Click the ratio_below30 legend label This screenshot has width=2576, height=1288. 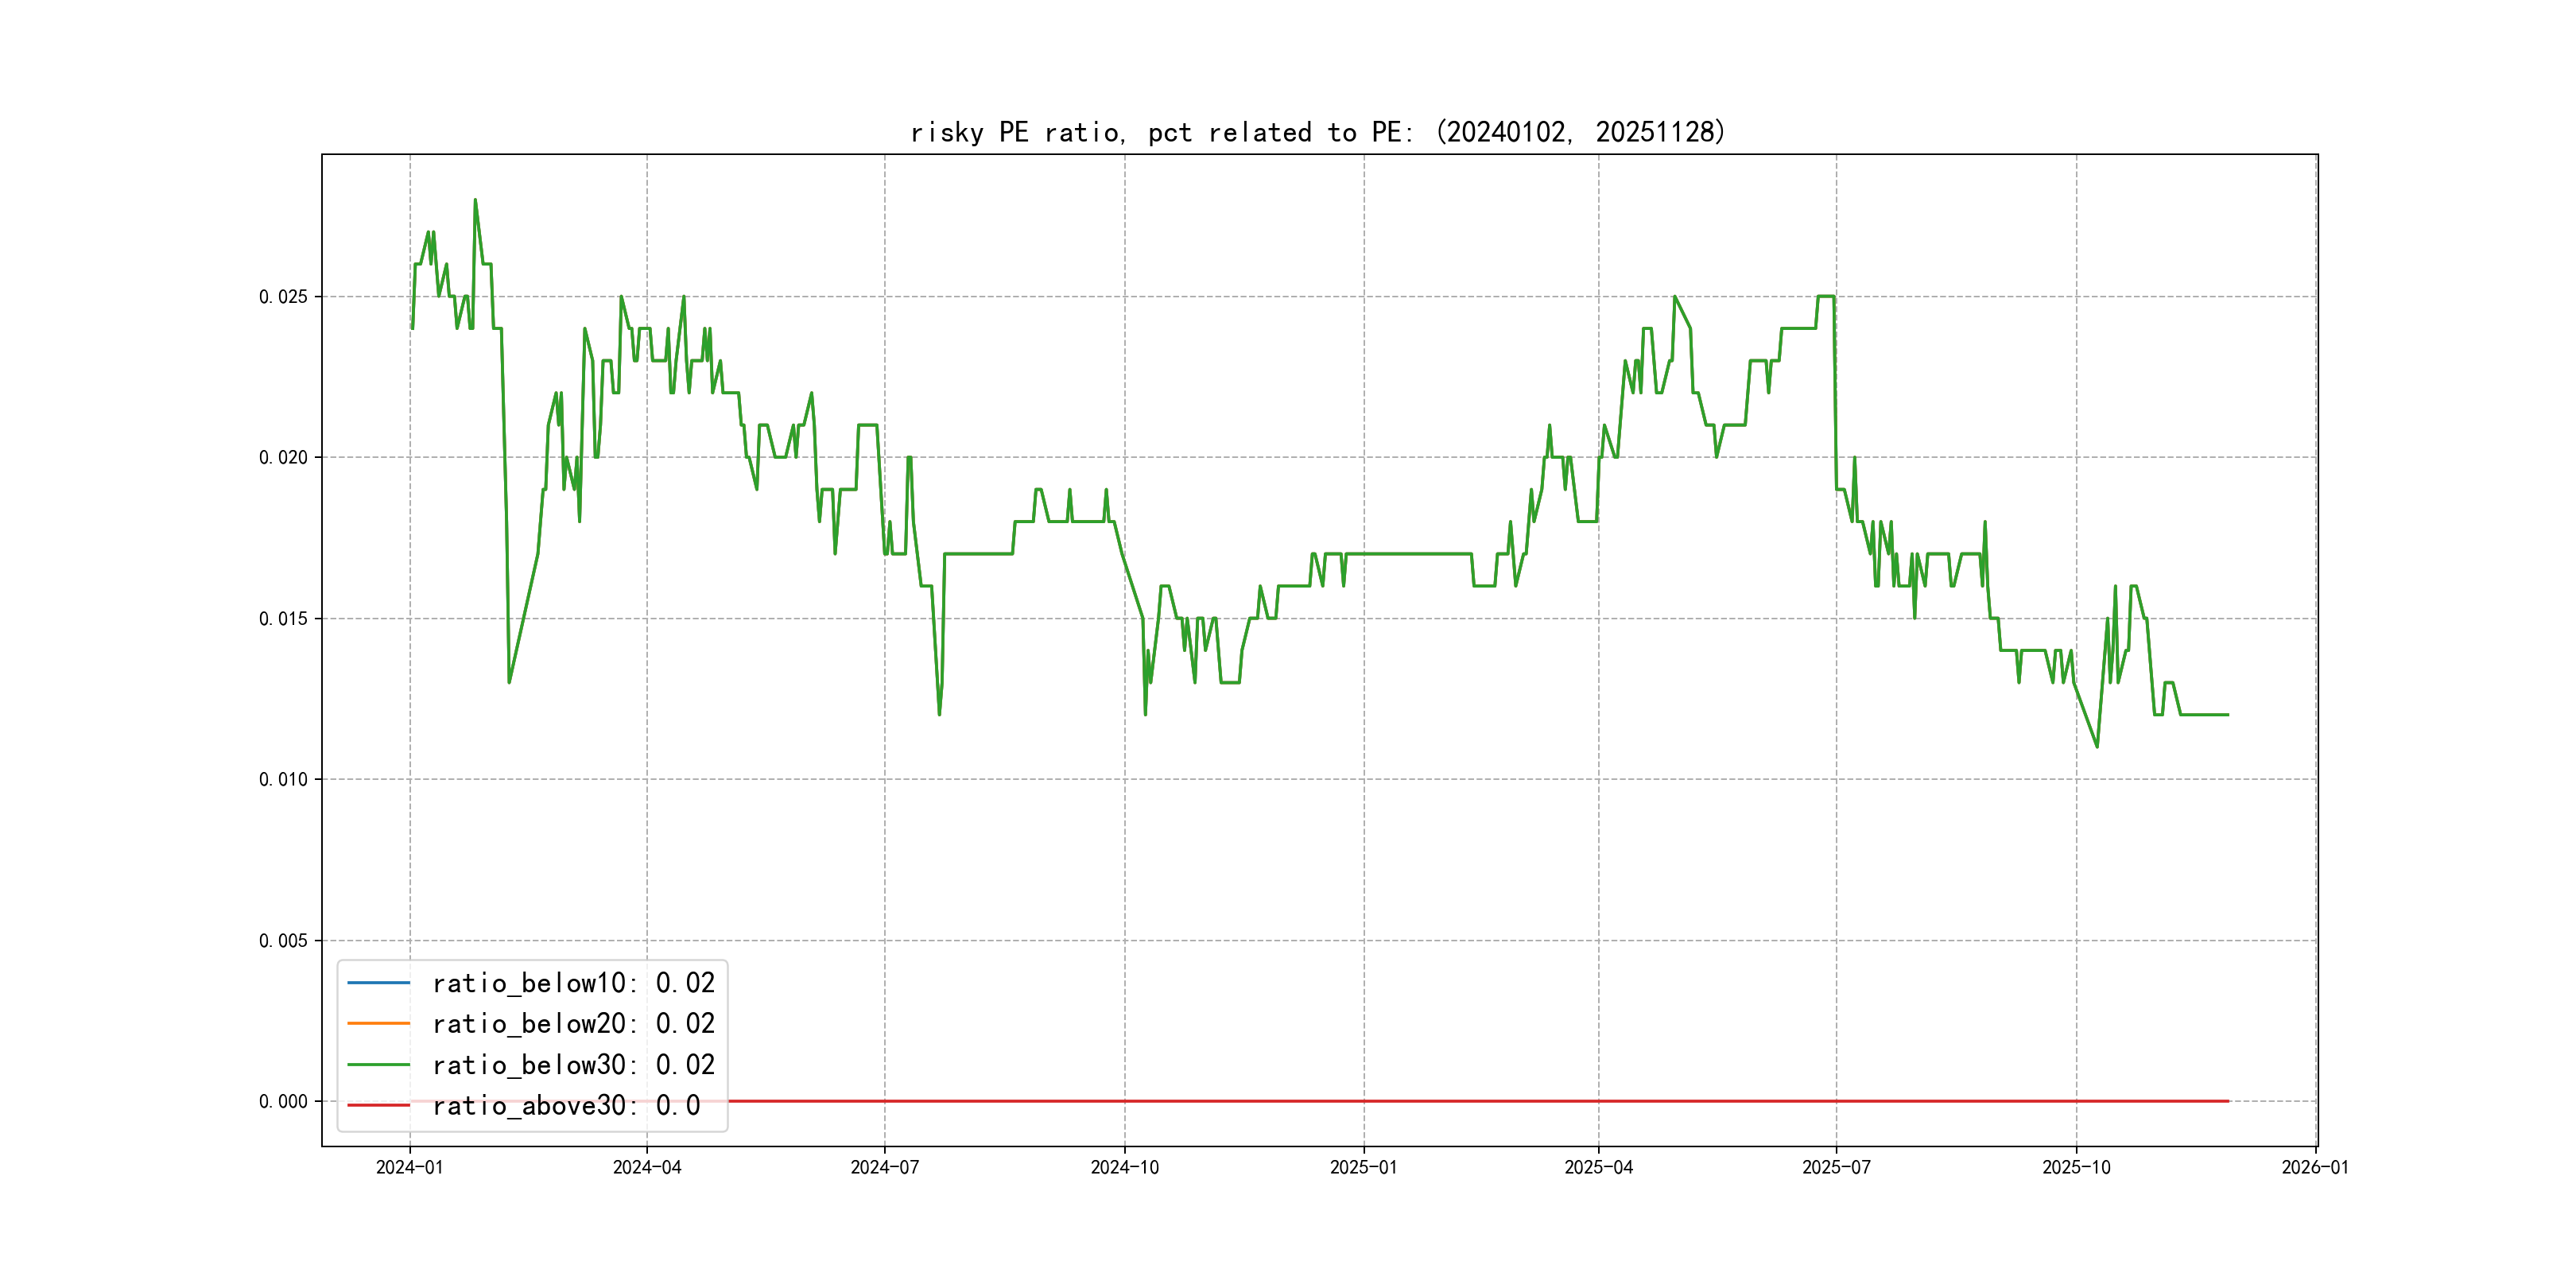tap(573, 1065)
